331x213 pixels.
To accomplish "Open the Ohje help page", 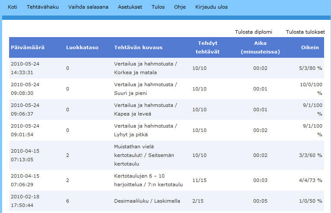I will click(x=180, y=7).
